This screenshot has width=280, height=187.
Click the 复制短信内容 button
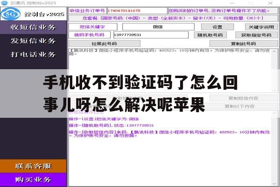[x=244, y=98]
